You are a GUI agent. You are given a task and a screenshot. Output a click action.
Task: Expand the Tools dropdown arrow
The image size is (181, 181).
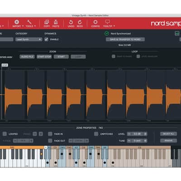35,26
